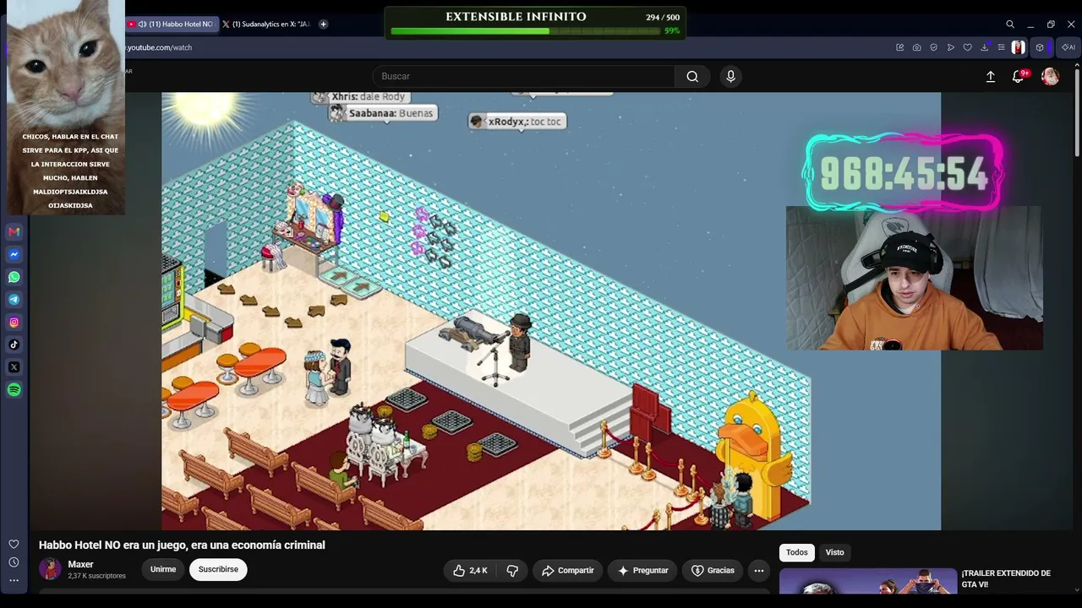1082x608 pixels.
Task: Like the video with 2,4 K likes
Action: point(469,571)
